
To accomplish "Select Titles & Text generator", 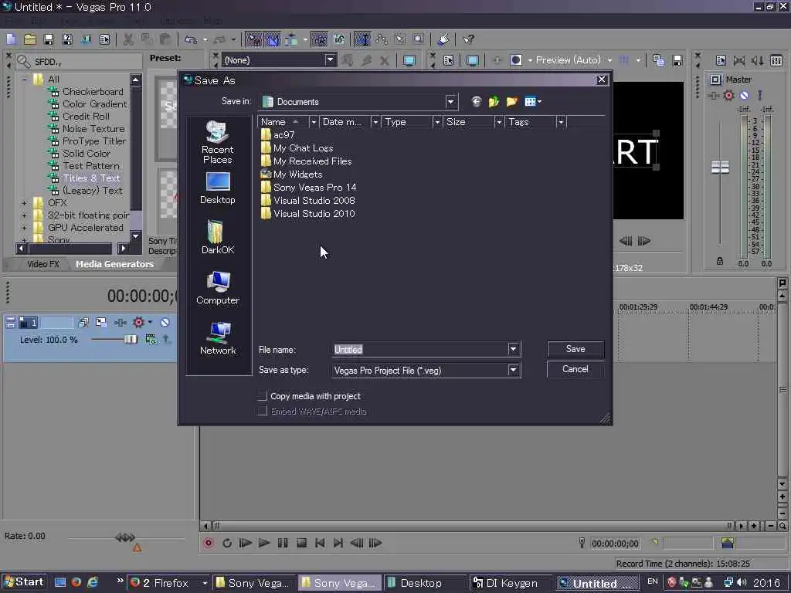I will [91, 178].
